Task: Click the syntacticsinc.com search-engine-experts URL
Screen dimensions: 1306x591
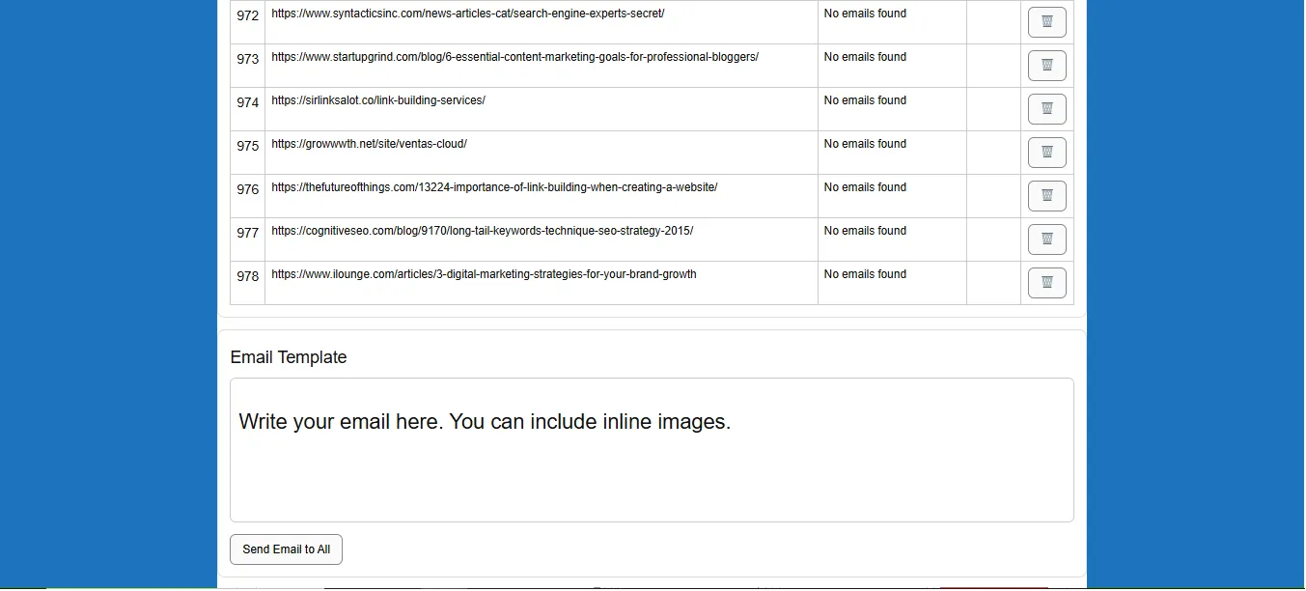Action: point(467,14)
